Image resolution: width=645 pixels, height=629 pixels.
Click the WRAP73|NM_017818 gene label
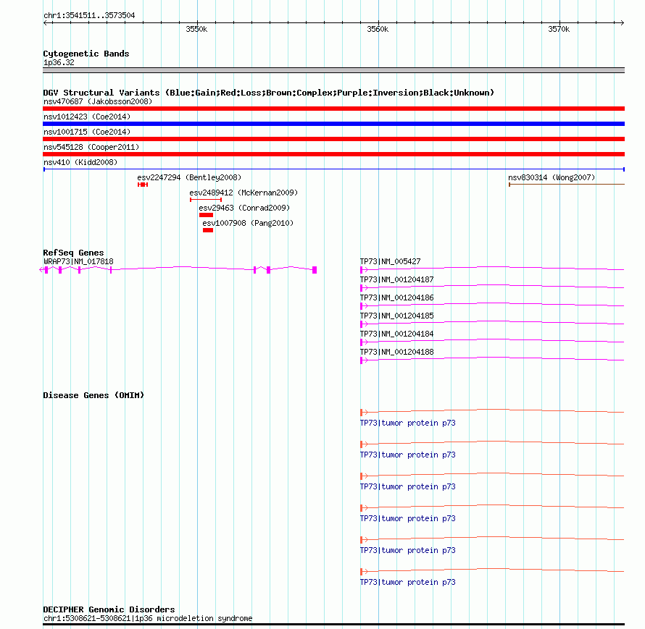click(78, 261)
